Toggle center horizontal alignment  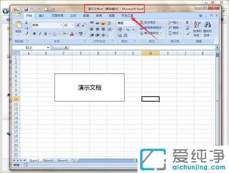98,29
